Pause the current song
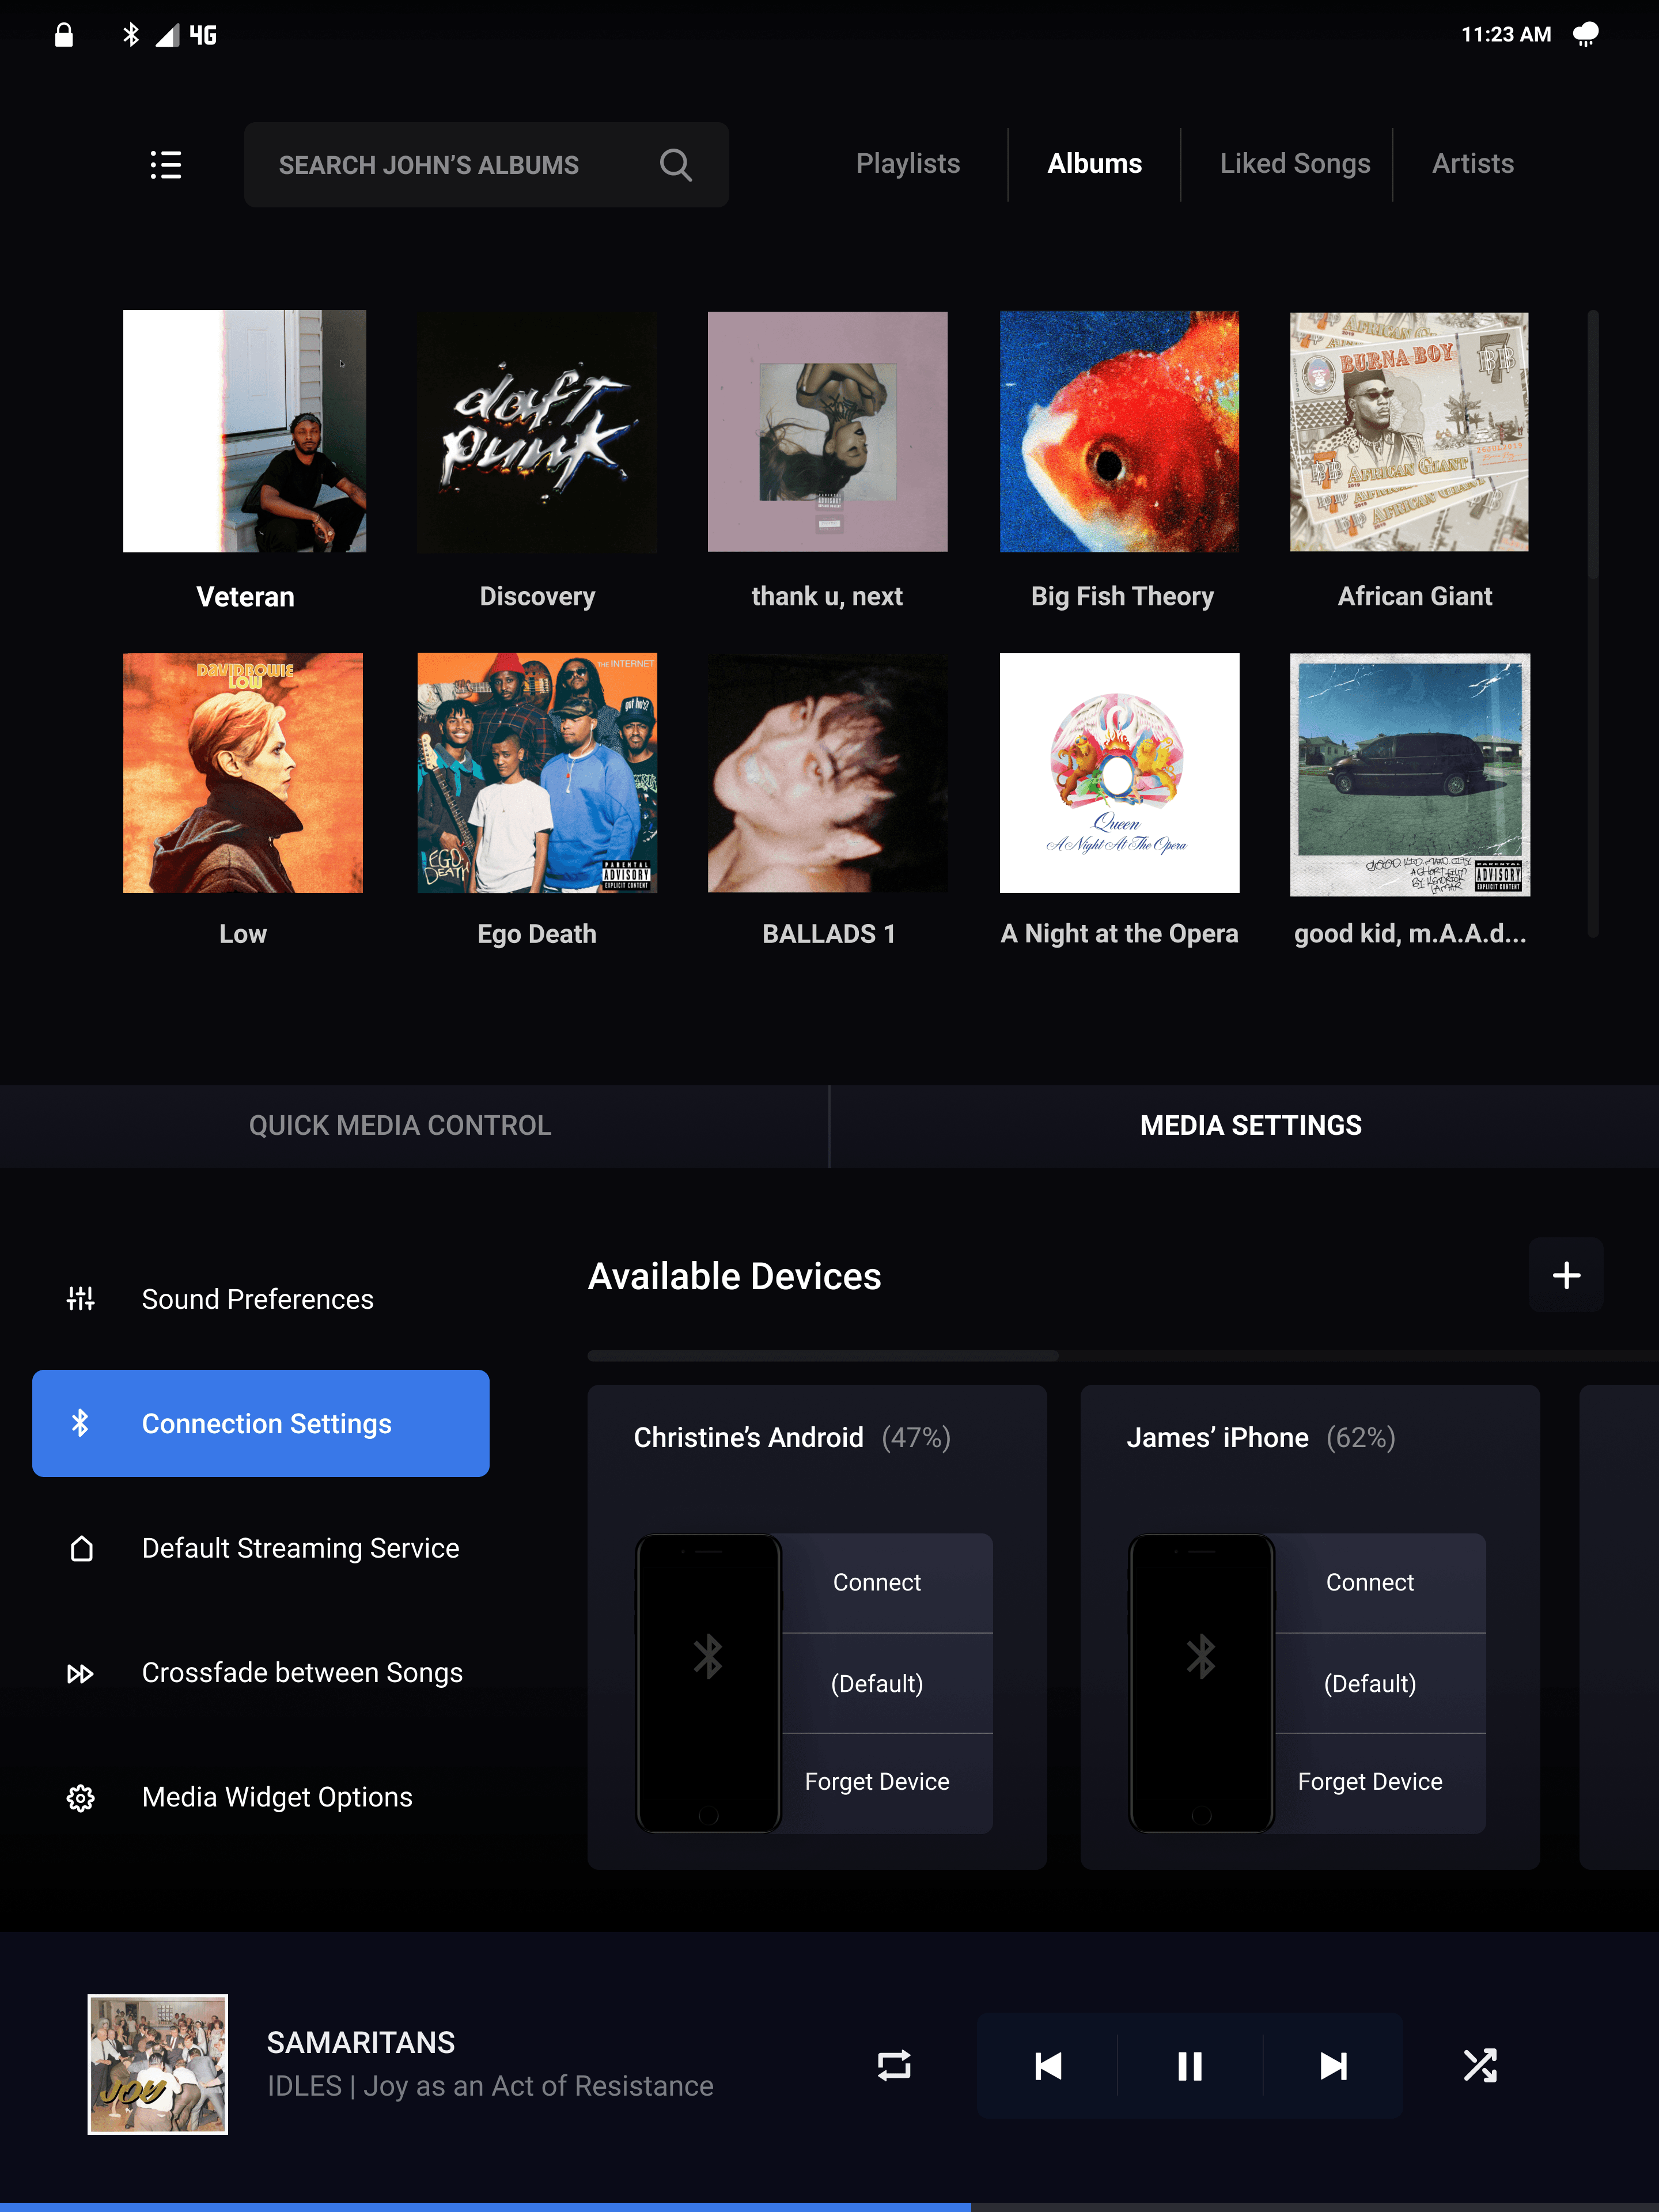Image resolution: width=1659 pixels, height=2212 pixels. [1190, 2065]
